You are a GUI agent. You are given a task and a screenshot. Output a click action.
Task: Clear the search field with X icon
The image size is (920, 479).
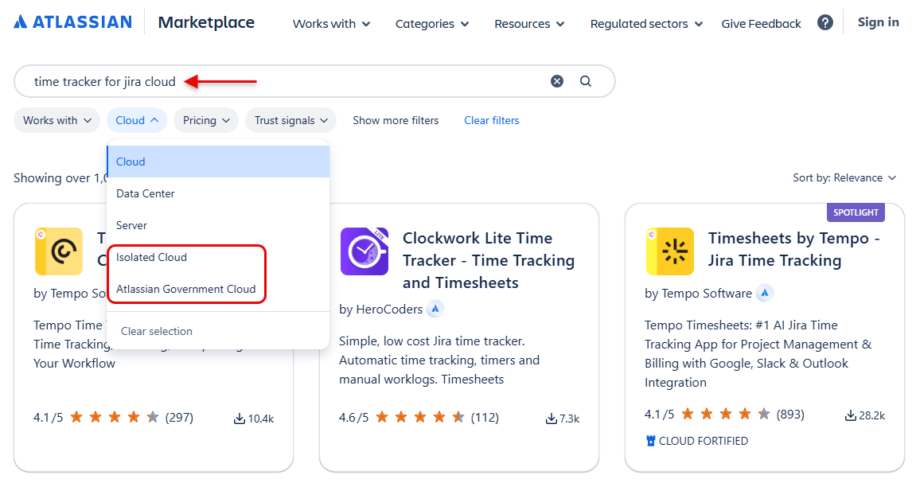click(557, 81)
